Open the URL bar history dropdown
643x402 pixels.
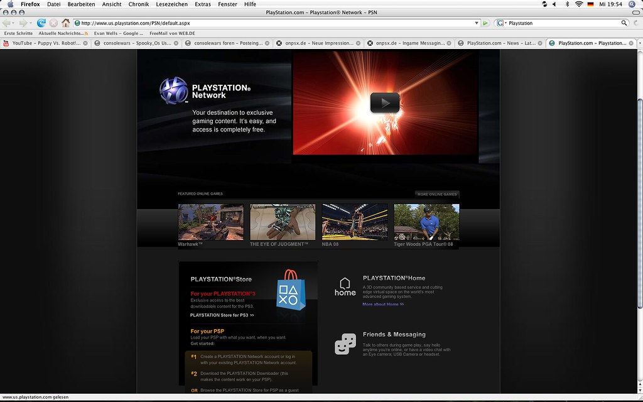click(477, 23)
